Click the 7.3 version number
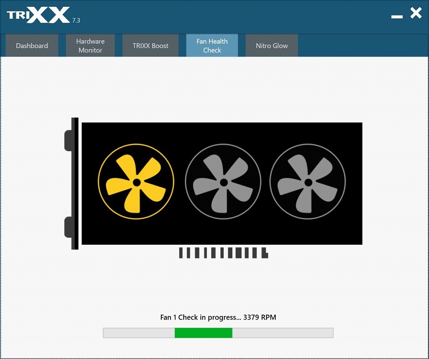The image size is (429, 359). (x=76, y=21)
